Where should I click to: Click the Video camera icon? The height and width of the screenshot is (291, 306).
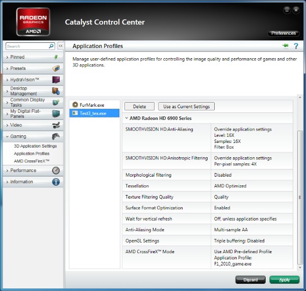pyautogui.click(x=56, y=125)
